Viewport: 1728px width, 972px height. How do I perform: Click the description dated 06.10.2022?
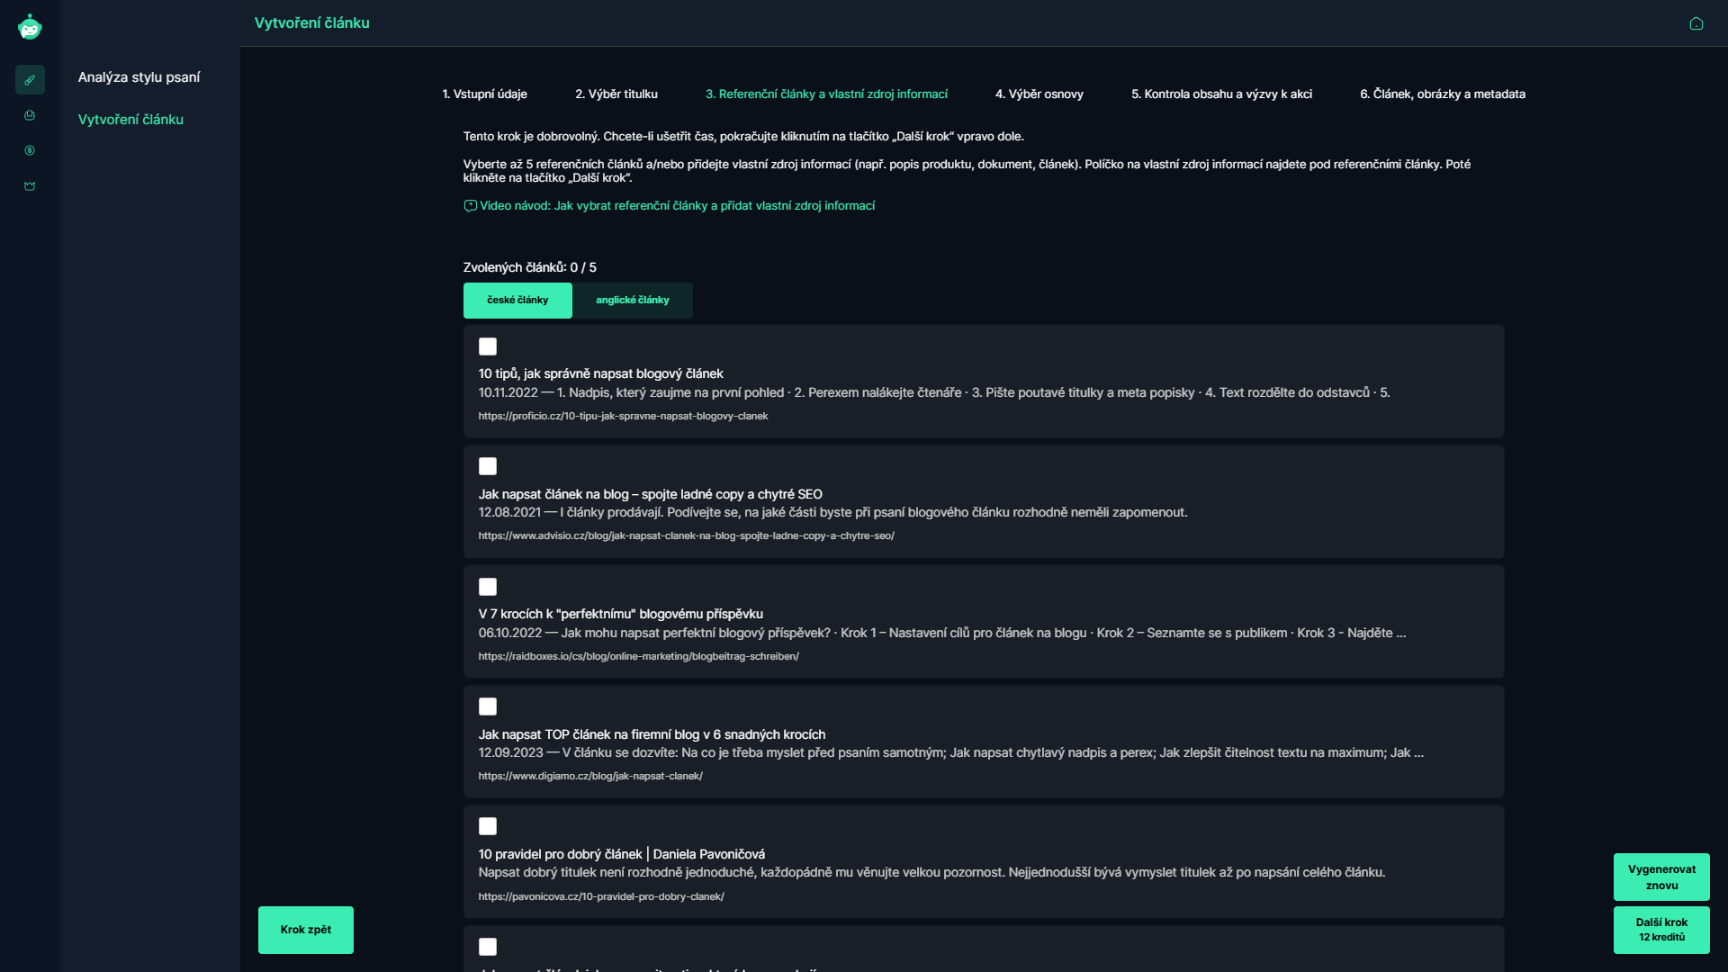tap(941, 634)
